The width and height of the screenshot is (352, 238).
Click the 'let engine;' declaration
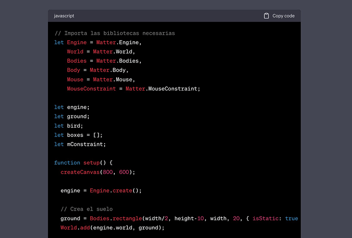(x=72, y=107)
